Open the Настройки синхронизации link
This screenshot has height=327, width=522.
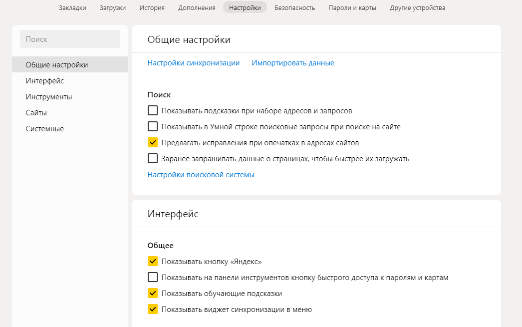click(194, 63)
